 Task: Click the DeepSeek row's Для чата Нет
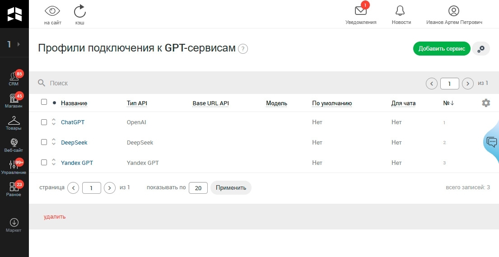tap(396, 142)
